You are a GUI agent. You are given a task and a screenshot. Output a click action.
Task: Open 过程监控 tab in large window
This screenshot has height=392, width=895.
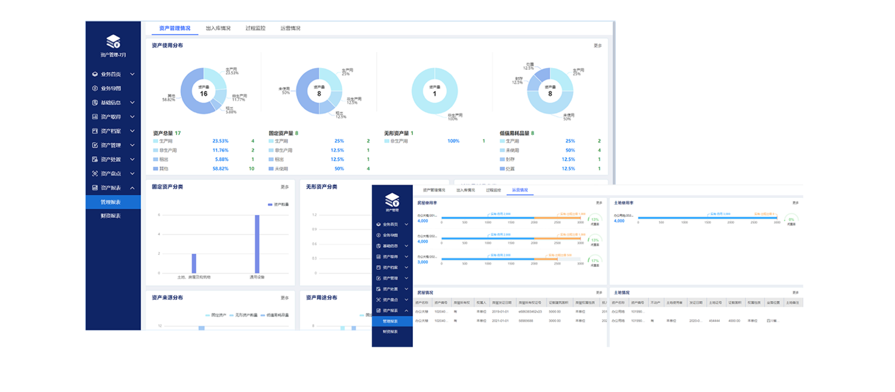coord(255,28)
